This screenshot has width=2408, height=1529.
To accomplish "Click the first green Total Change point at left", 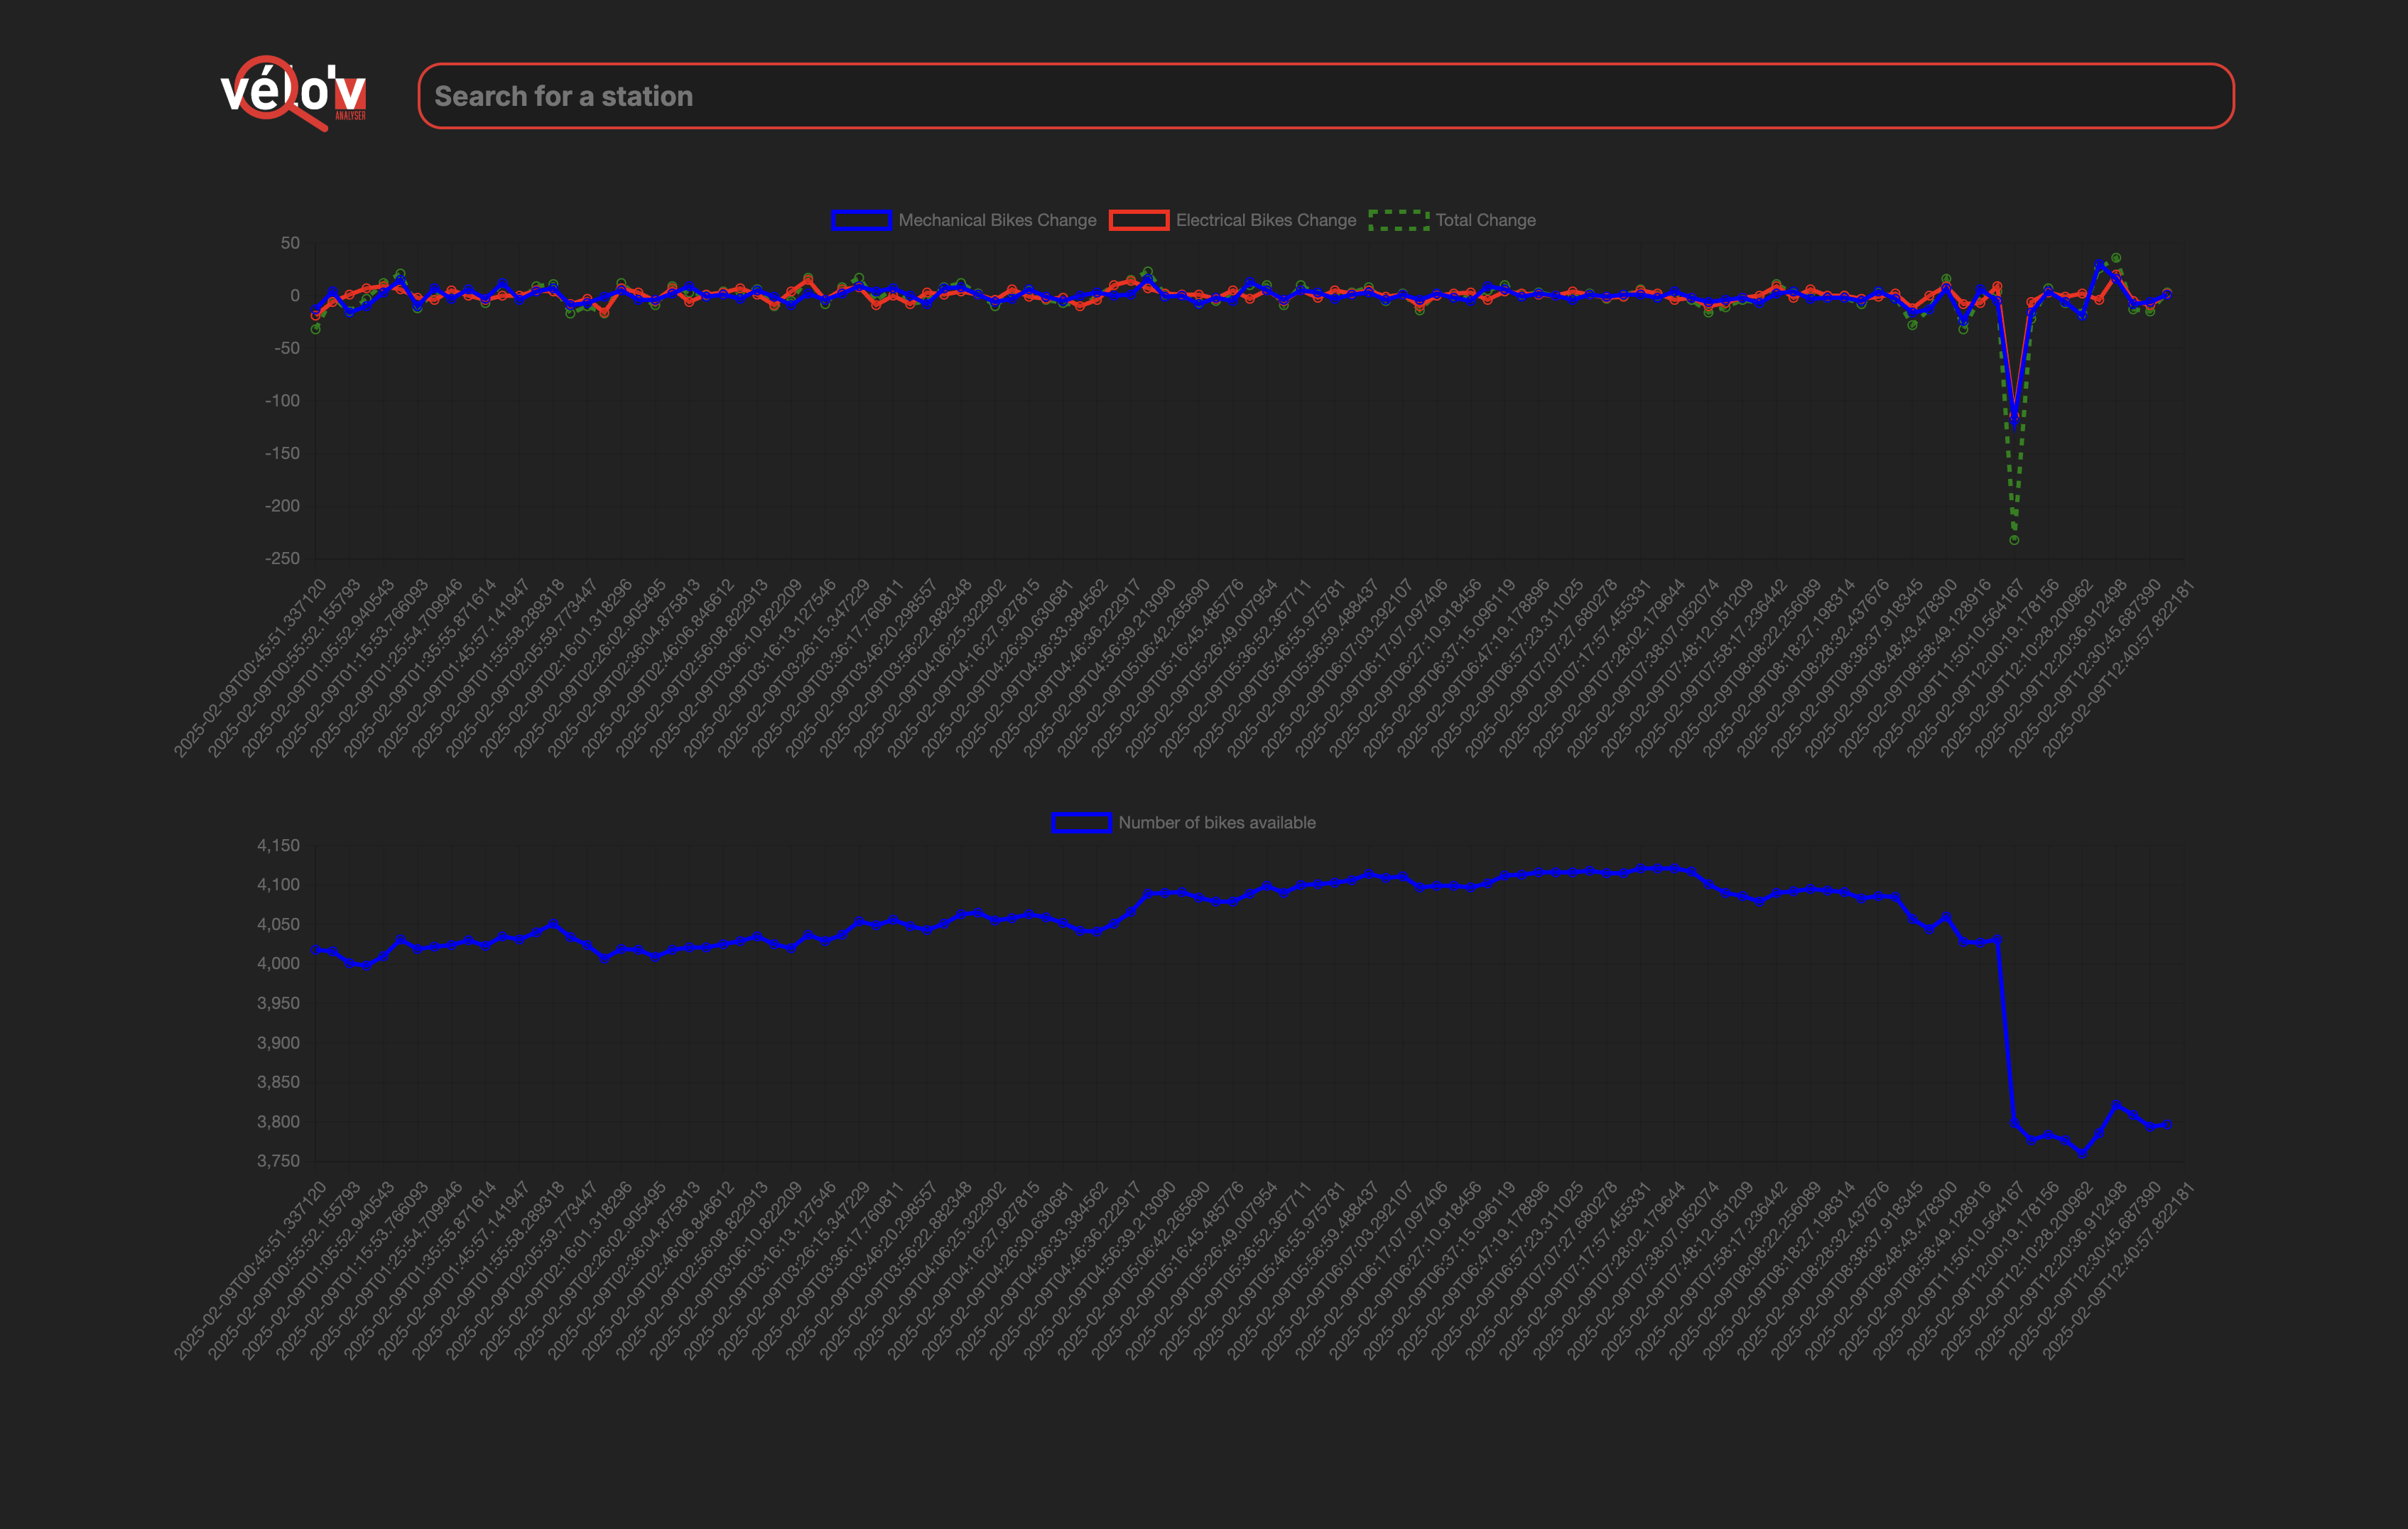I will [x=316, y=329].
